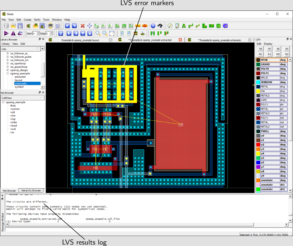Screen dimensions: 293x246
Task: Click the printer icon in toolbar
Action: [x=51, y=26]
